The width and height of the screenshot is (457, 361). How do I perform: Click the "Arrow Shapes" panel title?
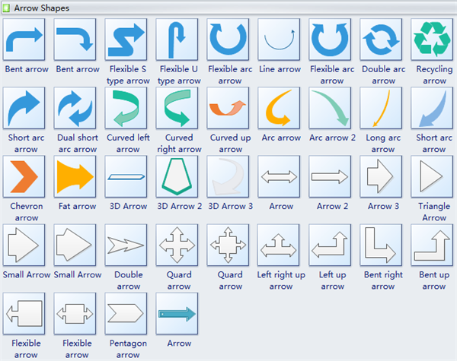tap(42, 8)
